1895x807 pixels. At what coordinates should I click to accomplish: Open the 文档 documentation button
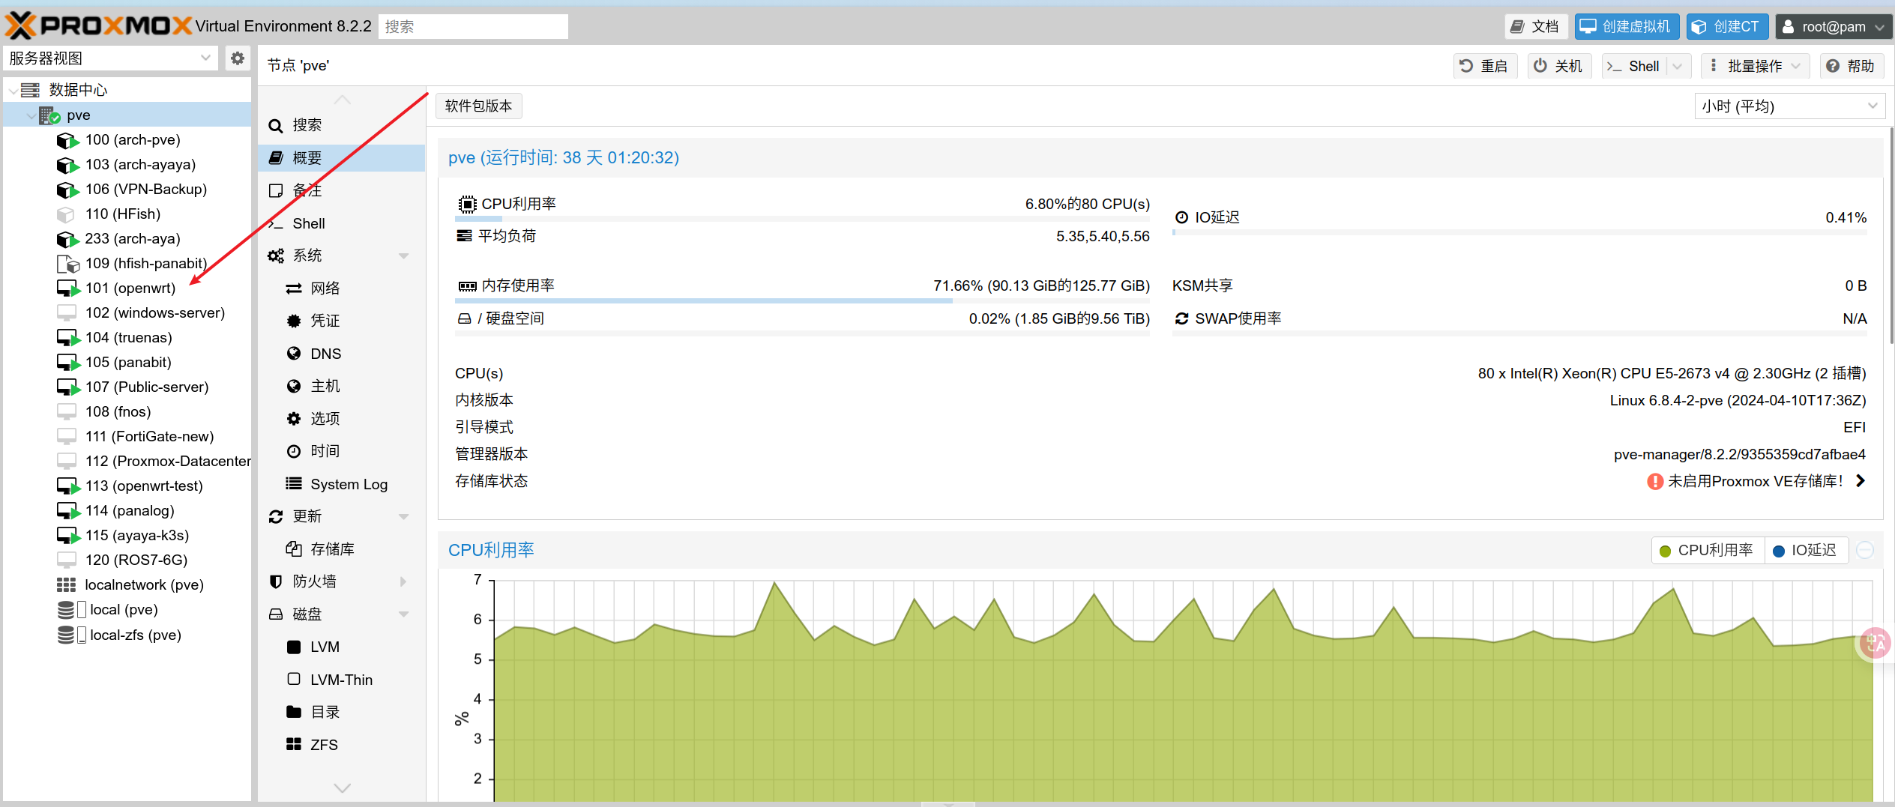click(1536, 27)
